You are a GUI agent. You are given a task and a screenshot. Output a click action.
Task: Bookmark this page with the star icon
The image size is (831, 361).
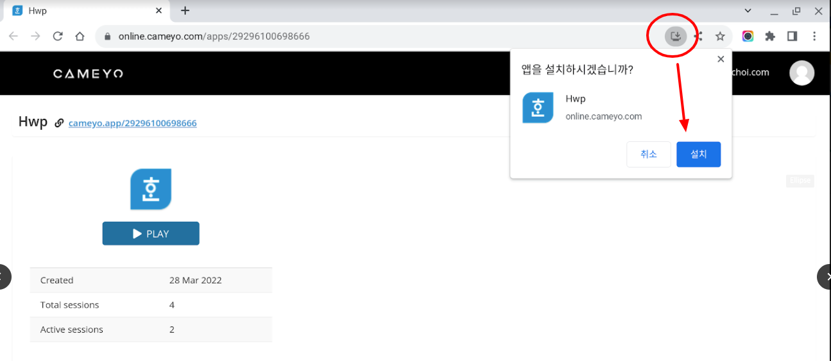[720, 36]
